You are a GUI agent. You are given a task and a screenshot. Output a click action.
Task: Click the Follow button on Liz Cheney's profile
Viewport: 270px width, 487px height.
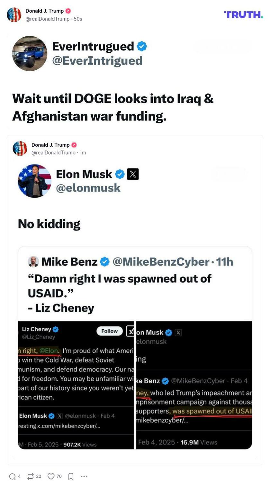point(109,331)
